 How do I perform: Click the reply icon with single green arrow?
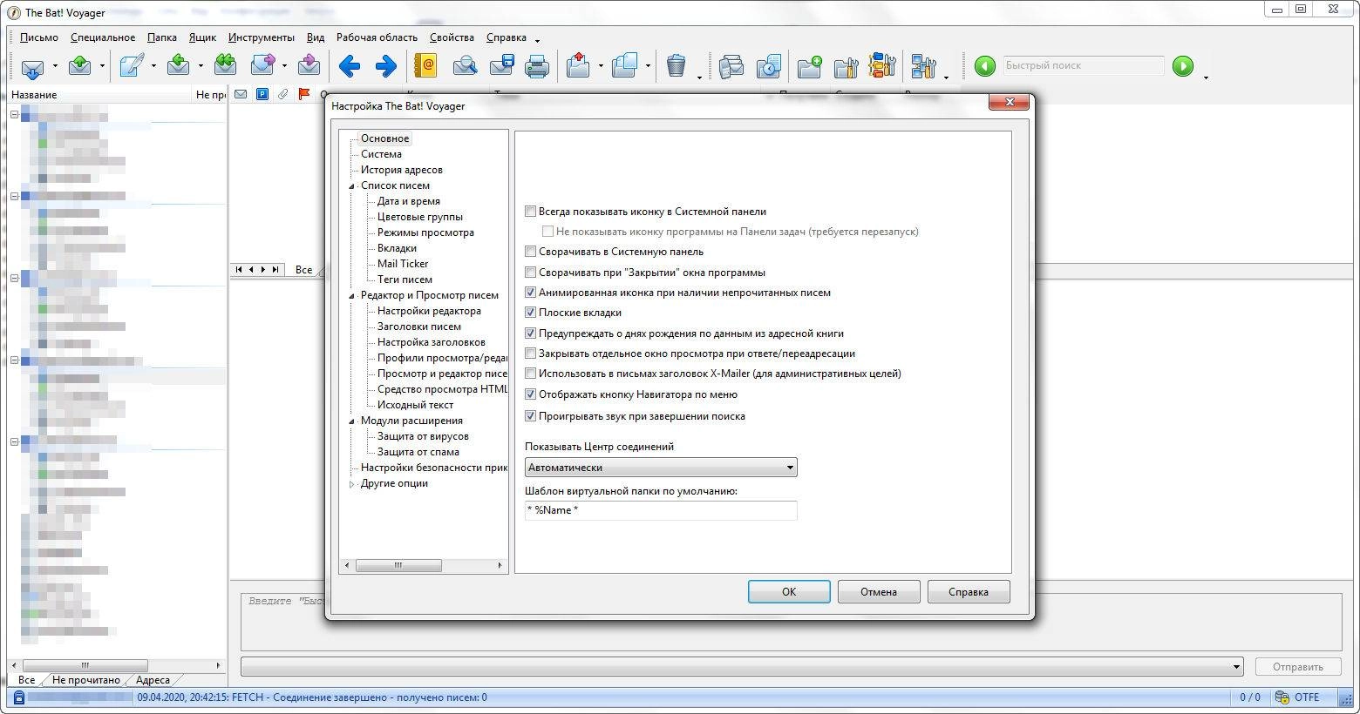179,66
